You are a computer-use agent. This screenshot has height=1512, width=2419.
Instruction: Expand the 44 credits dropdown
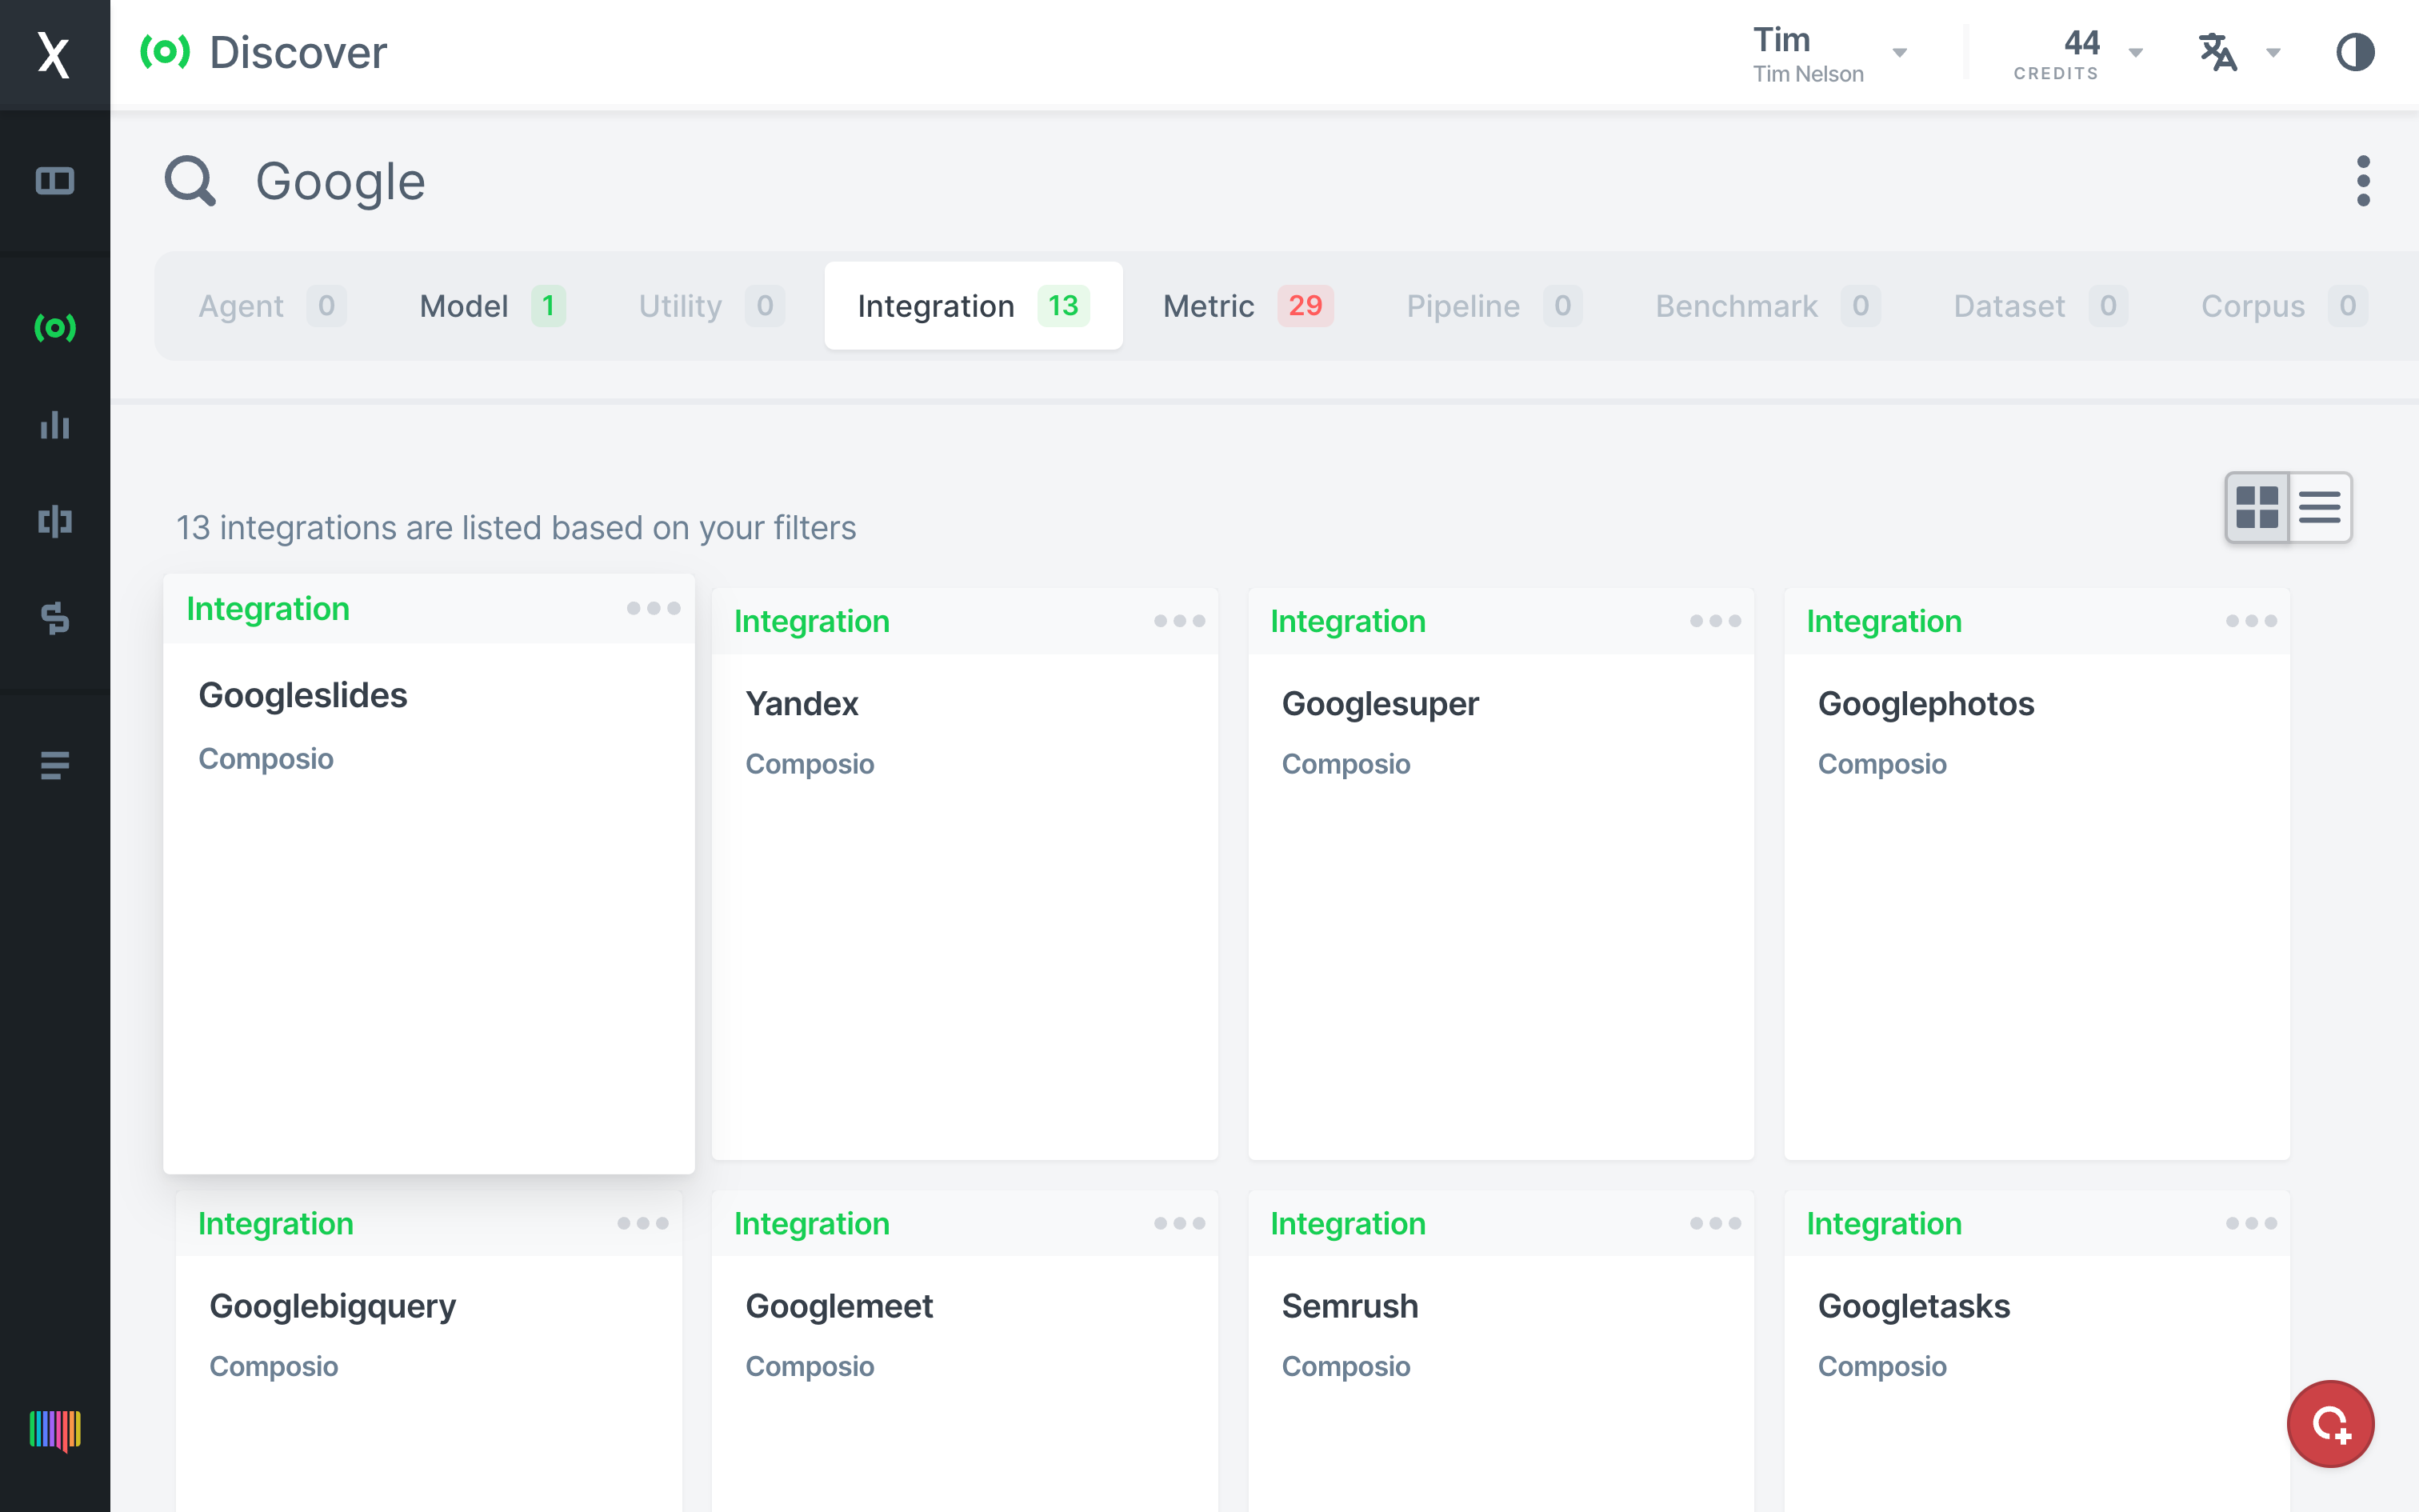(2077, 54)
